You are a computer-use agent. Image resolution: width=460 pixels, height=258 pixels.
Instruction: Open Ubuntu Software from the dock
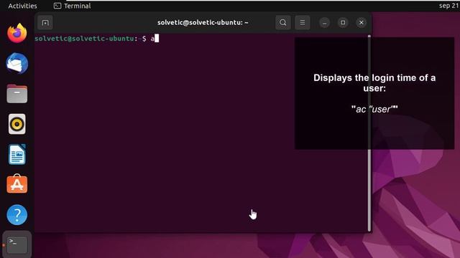pyautogui.click(x=17, y=184)
